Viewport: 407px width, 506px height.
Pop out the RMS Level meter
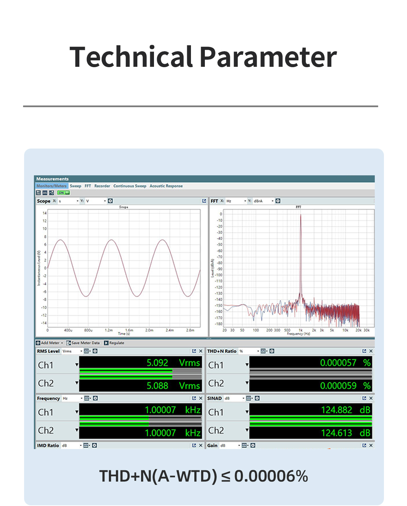click(194, 351)
